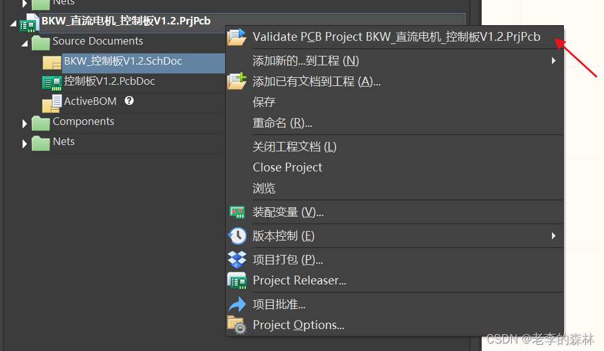Click the assembly variants board icon
This screenshot has width=604, height=351.
point(237,212)
